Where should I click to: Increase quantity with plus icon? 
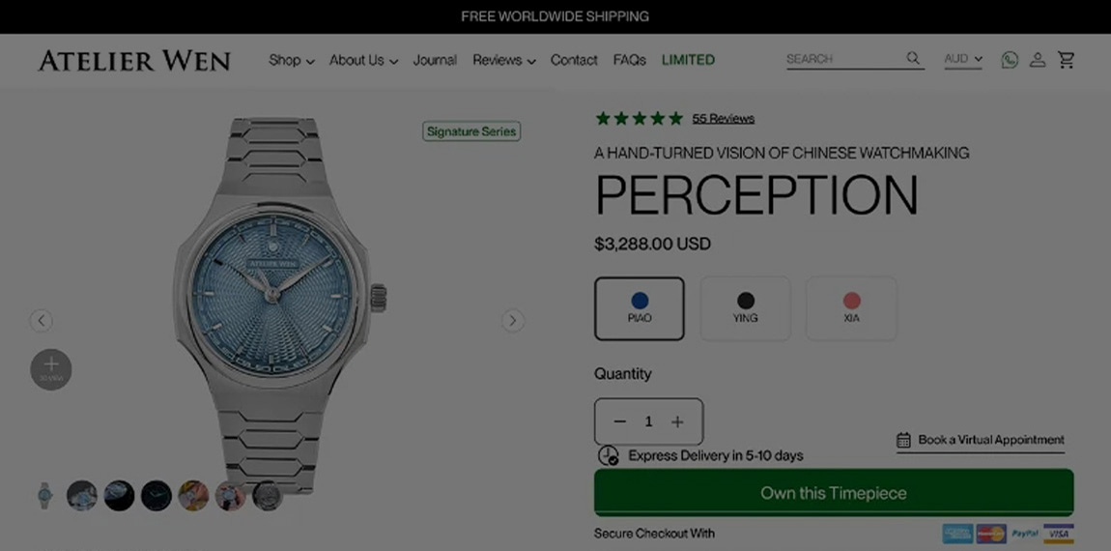pyautogui.click(x=677, y=421)
